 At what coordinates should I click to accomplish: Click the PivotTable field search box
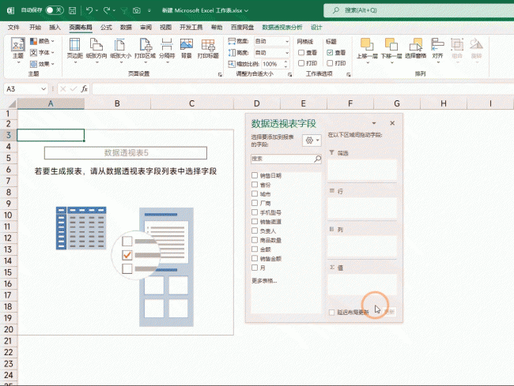tap(285, 159)
